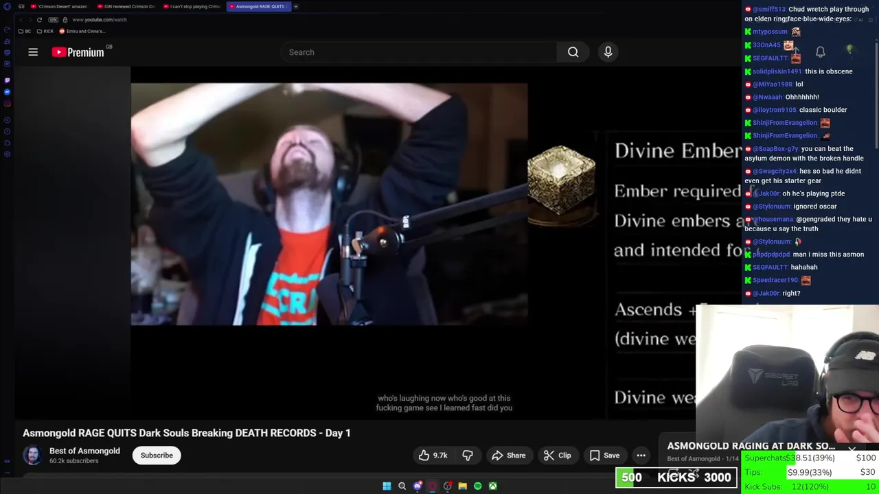This screenshot has width=879, height=494.
Task: Go back in browser history
Action: [x=20, y=20]
